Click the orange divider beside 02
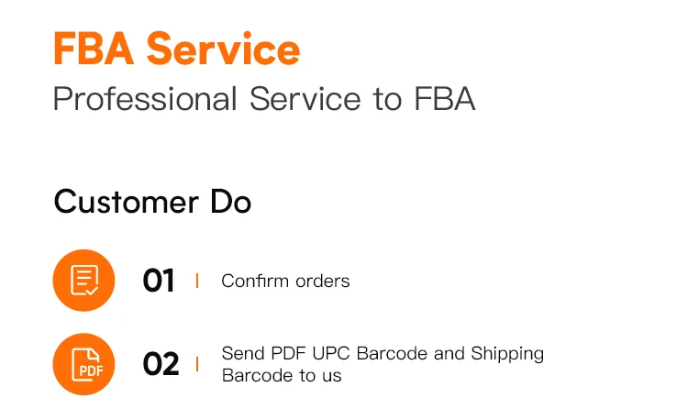Viewport: 688px width, 420px height. click(x=197, y=365)
